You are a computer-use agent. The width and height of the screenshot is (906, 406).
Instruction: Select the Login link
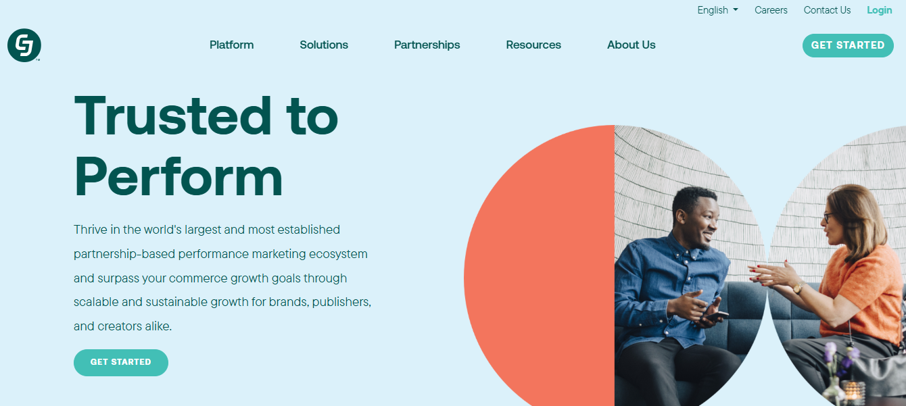point(879,10)
